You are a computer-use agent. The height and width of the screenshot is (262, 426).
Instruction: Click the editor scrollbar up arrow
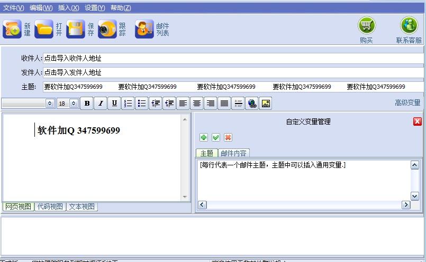185,119
